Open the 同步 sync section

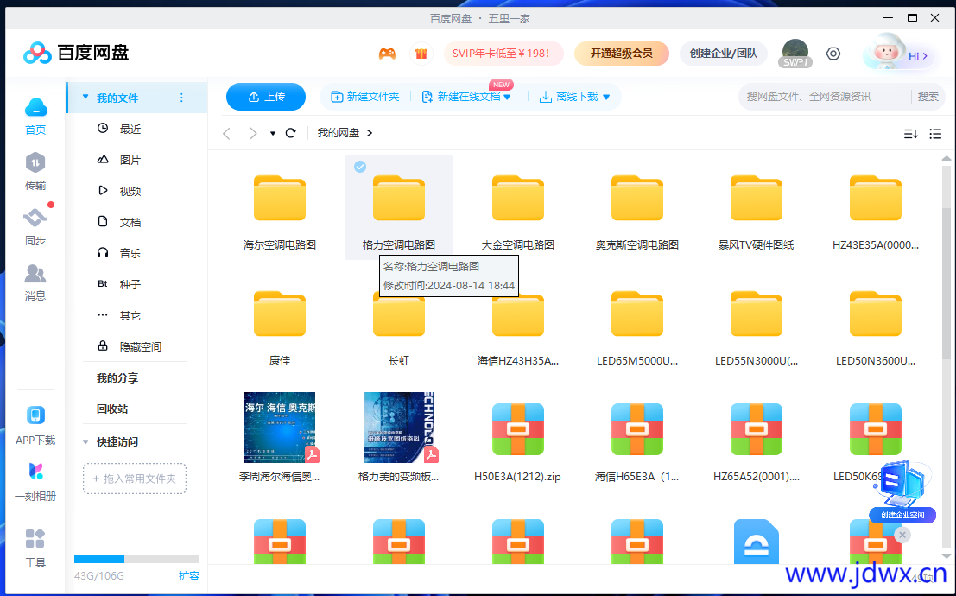tap(35, 226)
